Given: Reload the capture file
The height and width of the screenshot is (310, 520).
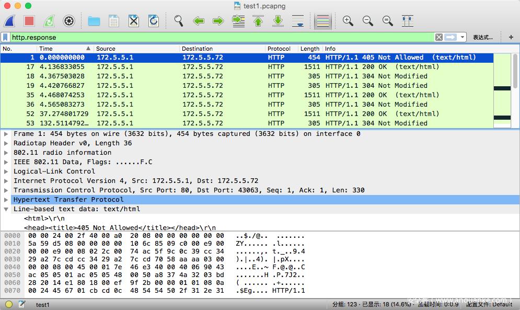Looking at the screenshot, I should [154, 21].
